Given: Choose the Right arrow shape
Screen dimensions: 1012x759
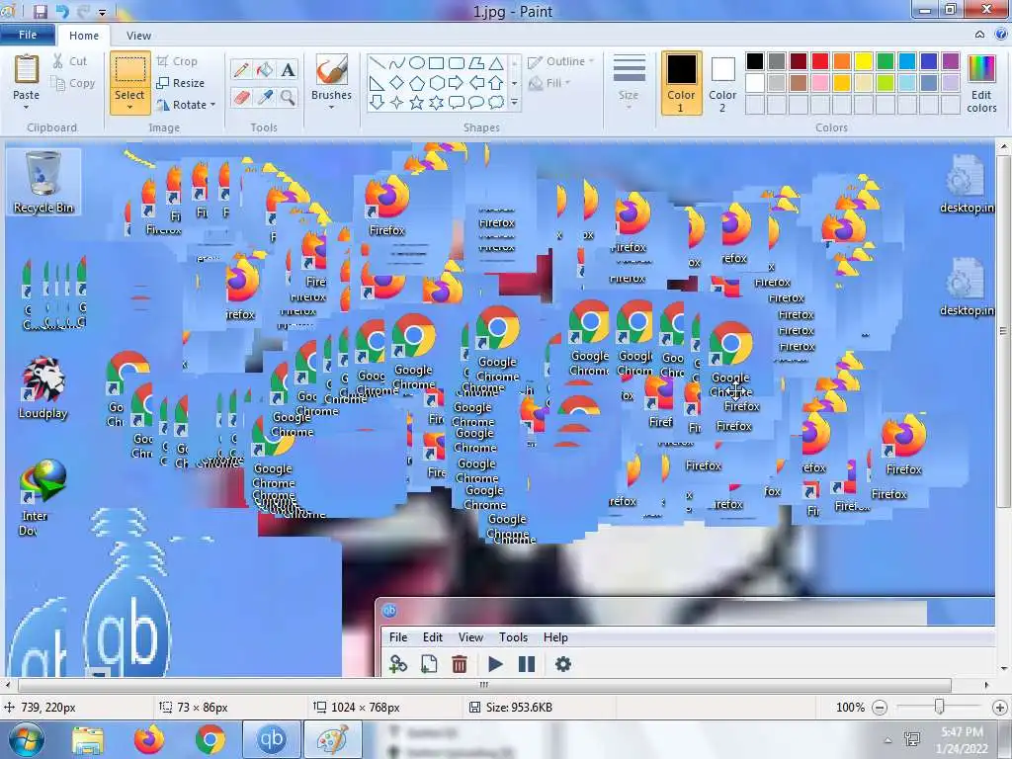Looking at the screenshot, I should click(x=457, y=83).
